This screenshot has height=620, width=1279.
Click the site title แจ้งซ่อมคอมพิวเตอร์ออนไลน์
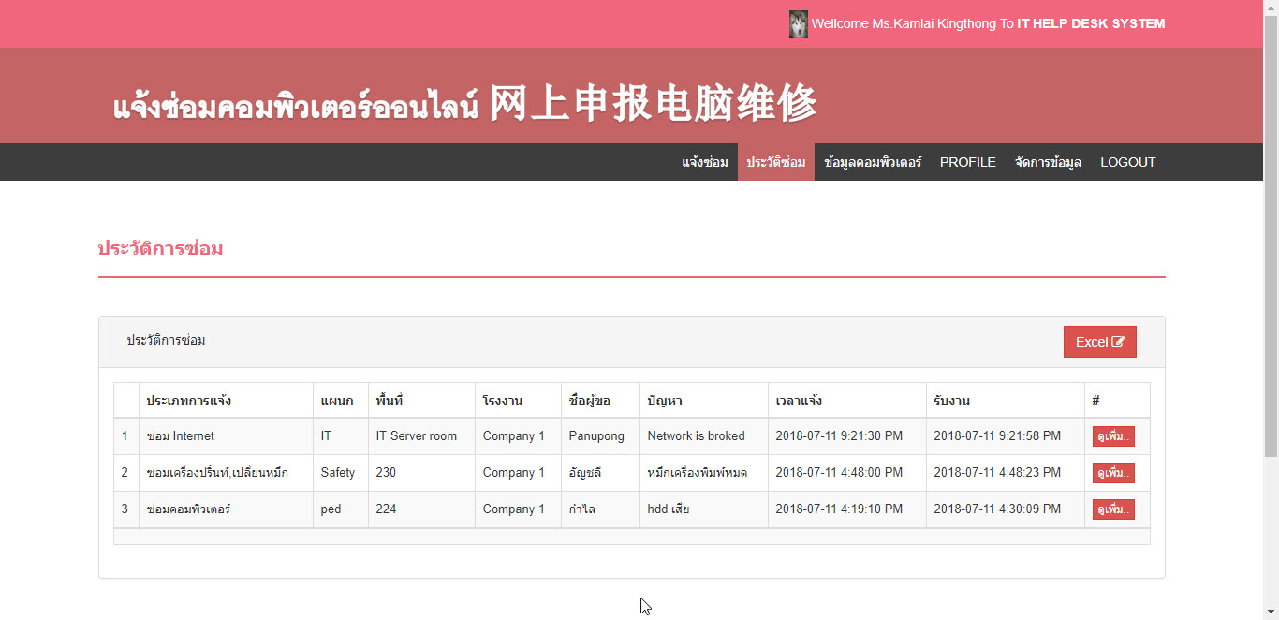(296, 106)
